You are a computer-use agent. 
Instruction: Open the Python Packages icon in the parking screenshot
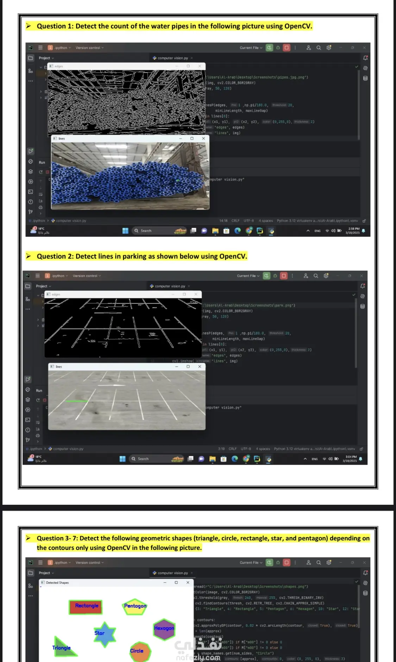(x=28, y=400)
